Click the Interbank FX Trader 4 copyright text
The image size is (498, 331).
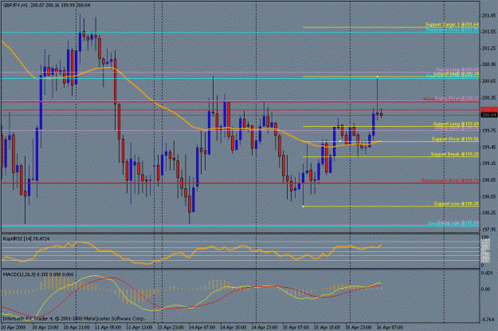[73, 318]
